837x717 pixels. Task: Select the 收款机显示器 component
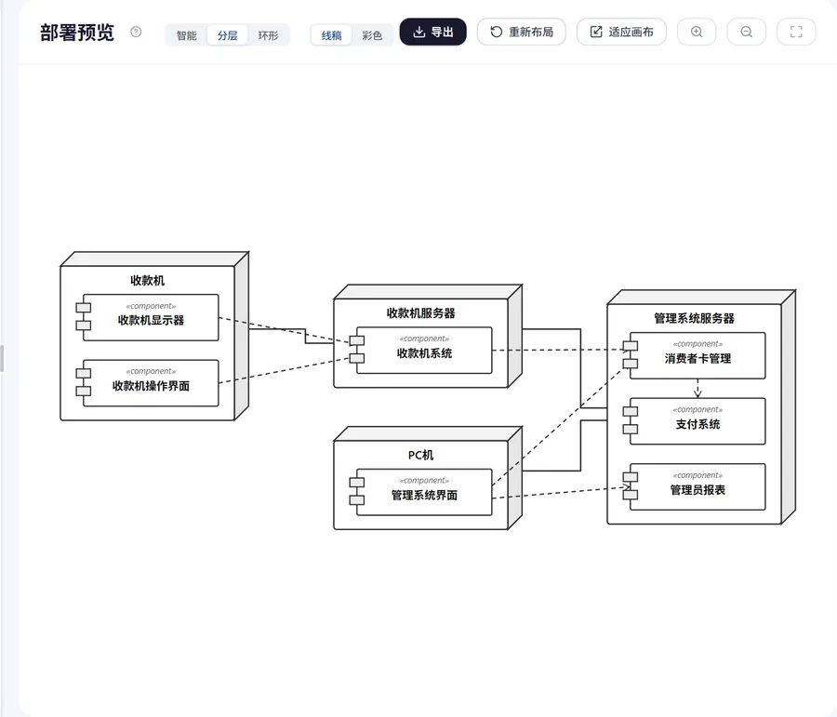click(x=151, y=317)
